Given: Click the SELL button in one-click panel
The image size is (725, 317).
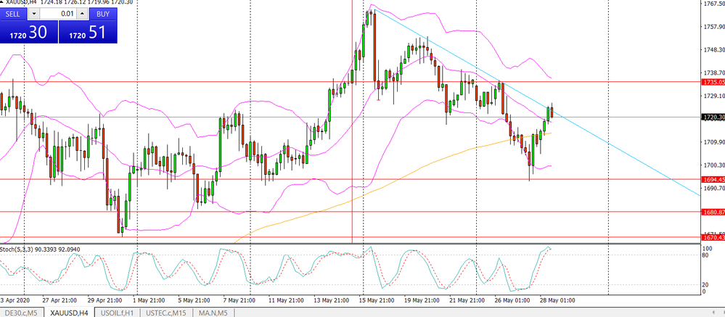Looking at the screenshot, I should pyautogui.click(x=13, y=14).
